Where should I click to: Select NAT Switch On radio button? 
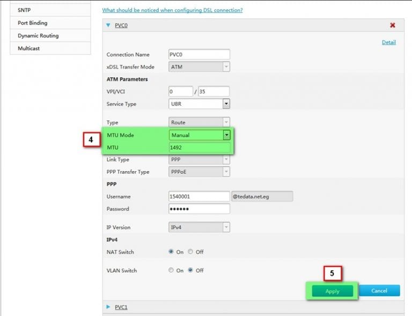[171, 252]
